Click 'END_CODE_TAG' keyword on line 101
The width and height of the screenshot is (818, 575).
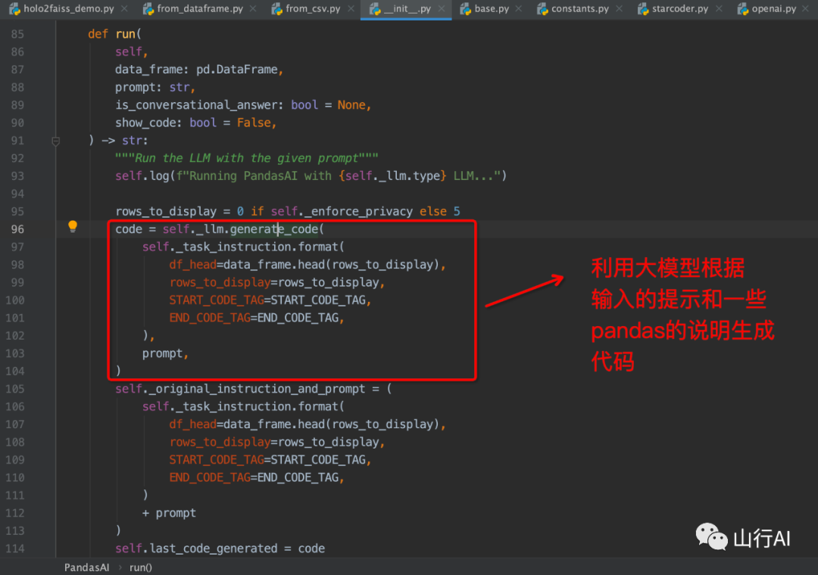click(x=210, y=318)
